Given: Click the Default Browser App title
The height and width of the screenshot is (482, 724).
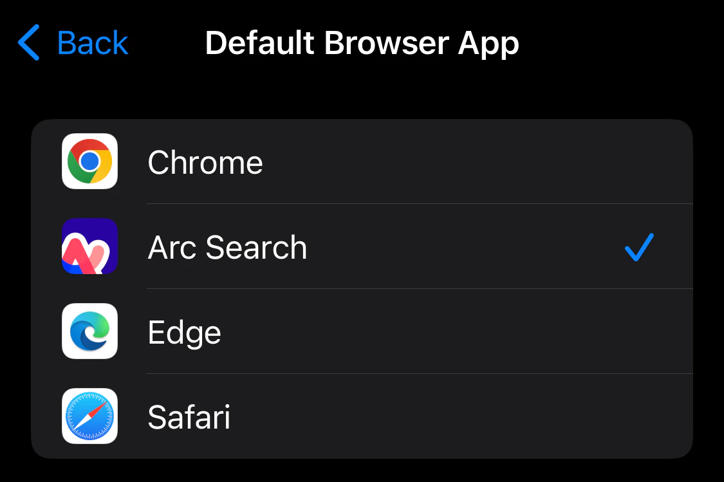Looking at the screenshot, I should pyautogui.click(x=362, y=43).
